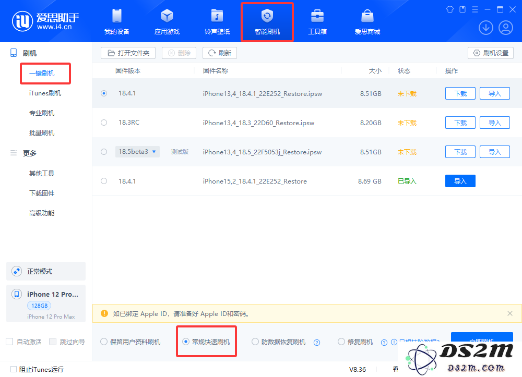Click 固件版本 column header
The width and height of the screenshot is (522, 377).
(128, 71)
